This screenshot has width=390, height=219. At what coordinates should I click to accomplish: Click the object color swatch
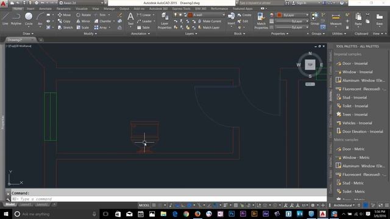279,15
